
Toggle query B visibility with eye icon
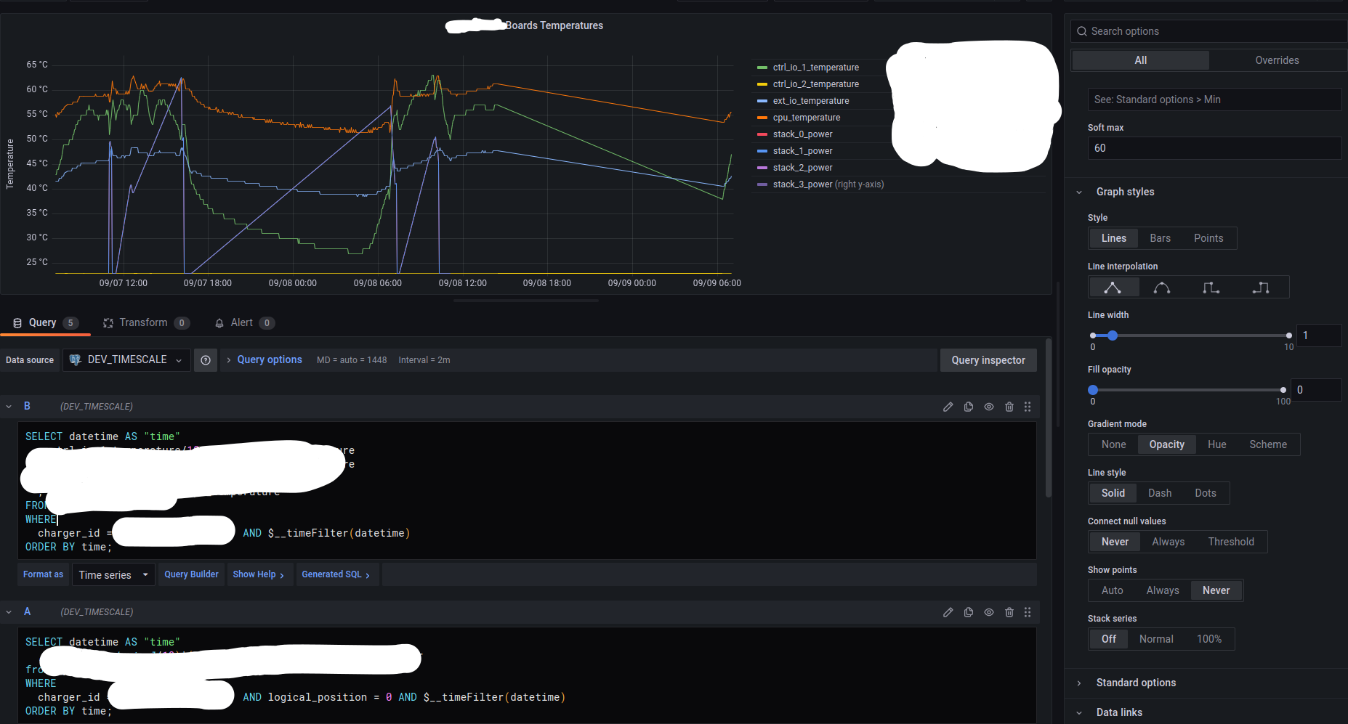[x=989, y=406]
